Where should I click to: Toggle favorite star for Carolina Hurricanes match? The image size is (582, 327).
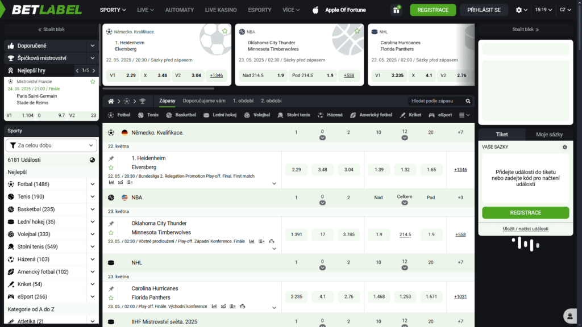coord(111,297)
